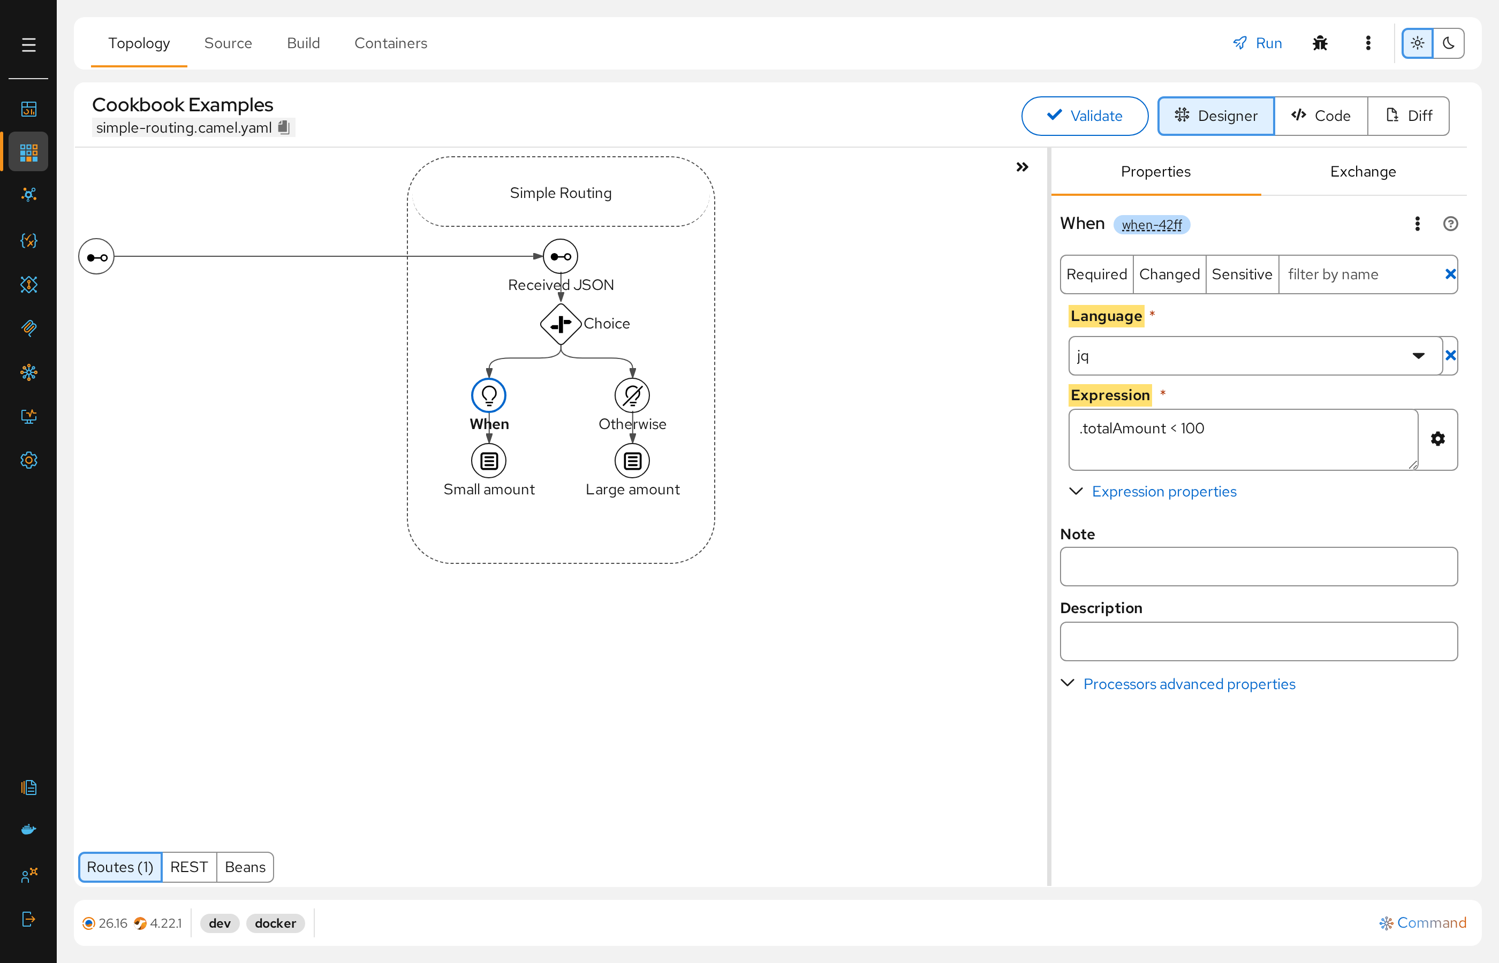
Task: Open the Diff view
Action: pyautogui.click(x=1409, y=116)
